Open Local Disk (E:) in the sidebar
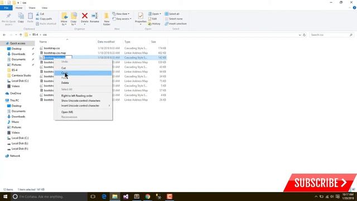 (x=20, y=143)
